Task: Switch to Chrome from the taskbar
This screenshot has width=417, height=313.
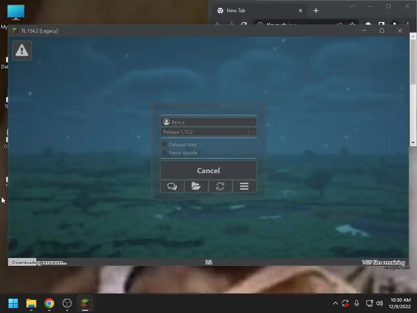Action: [49, 303]
